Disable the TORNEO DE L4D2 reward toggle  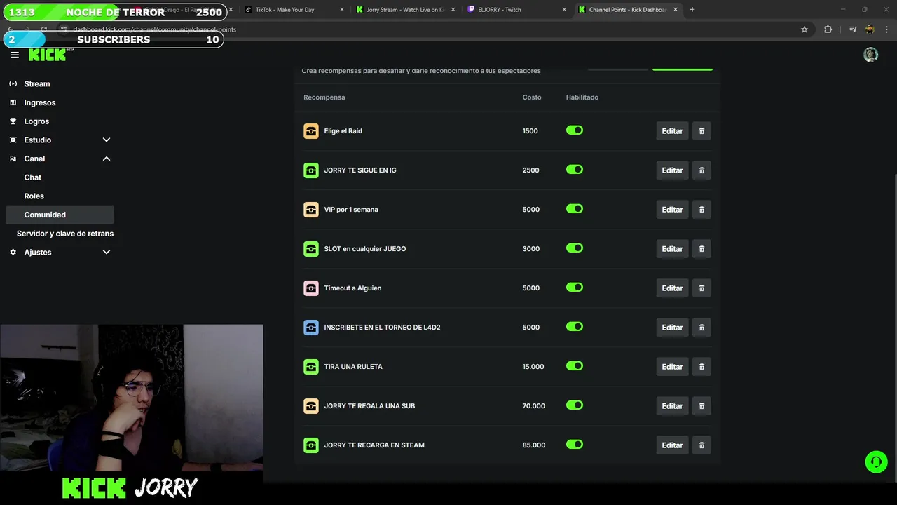click(575, 327)
